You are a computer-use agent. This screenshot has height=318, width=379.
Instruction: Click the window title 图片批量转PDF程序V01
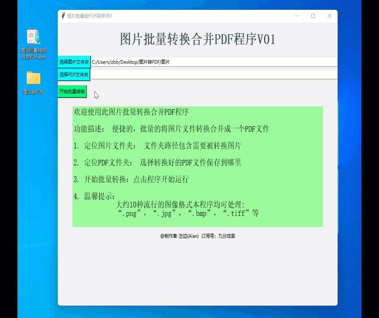tap(92, 16)
